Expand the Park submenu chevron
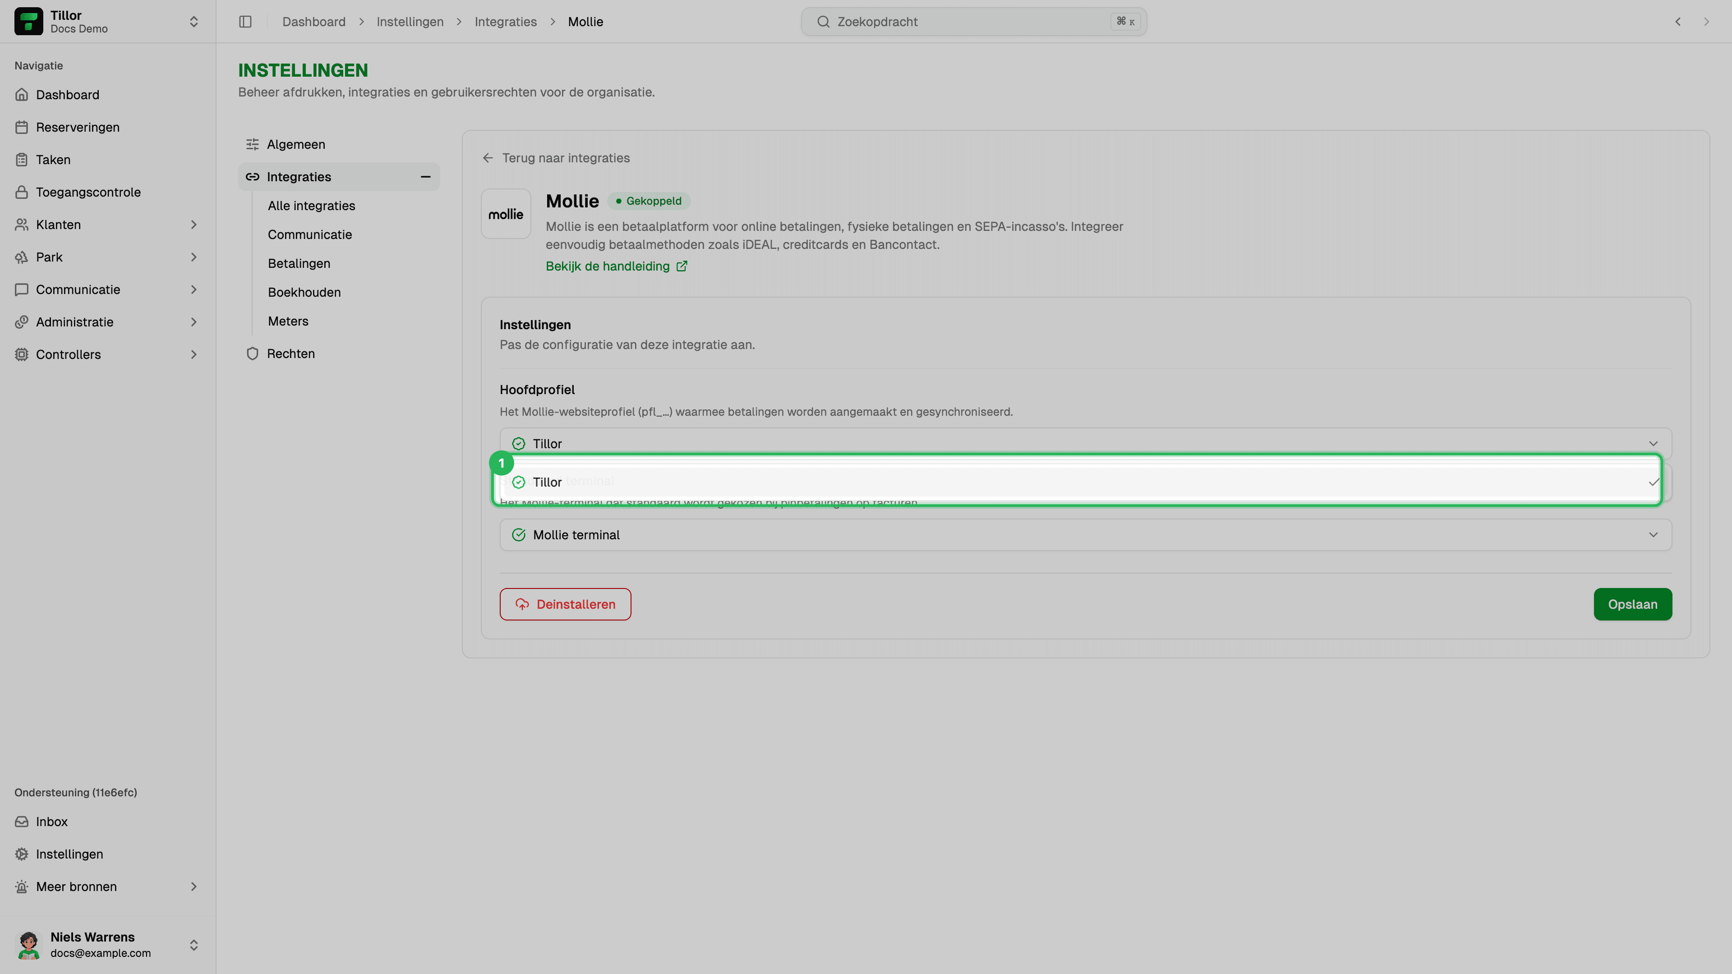 [x=193, y=257]
